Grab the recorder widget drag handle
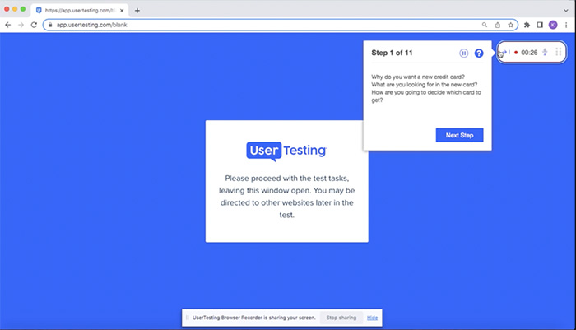 [x=559, y=52]
